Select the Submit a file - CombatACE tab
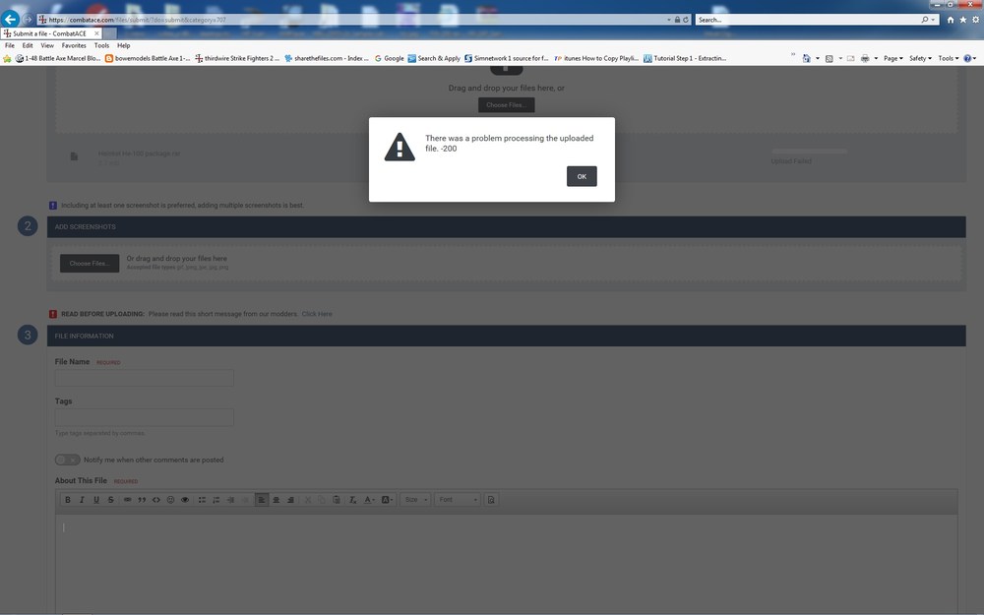 click(x=51, y=33)
